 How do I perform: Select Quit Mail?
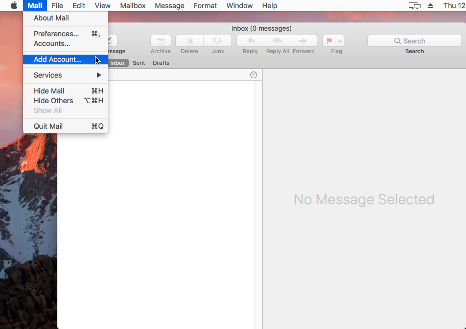(65, 126)
